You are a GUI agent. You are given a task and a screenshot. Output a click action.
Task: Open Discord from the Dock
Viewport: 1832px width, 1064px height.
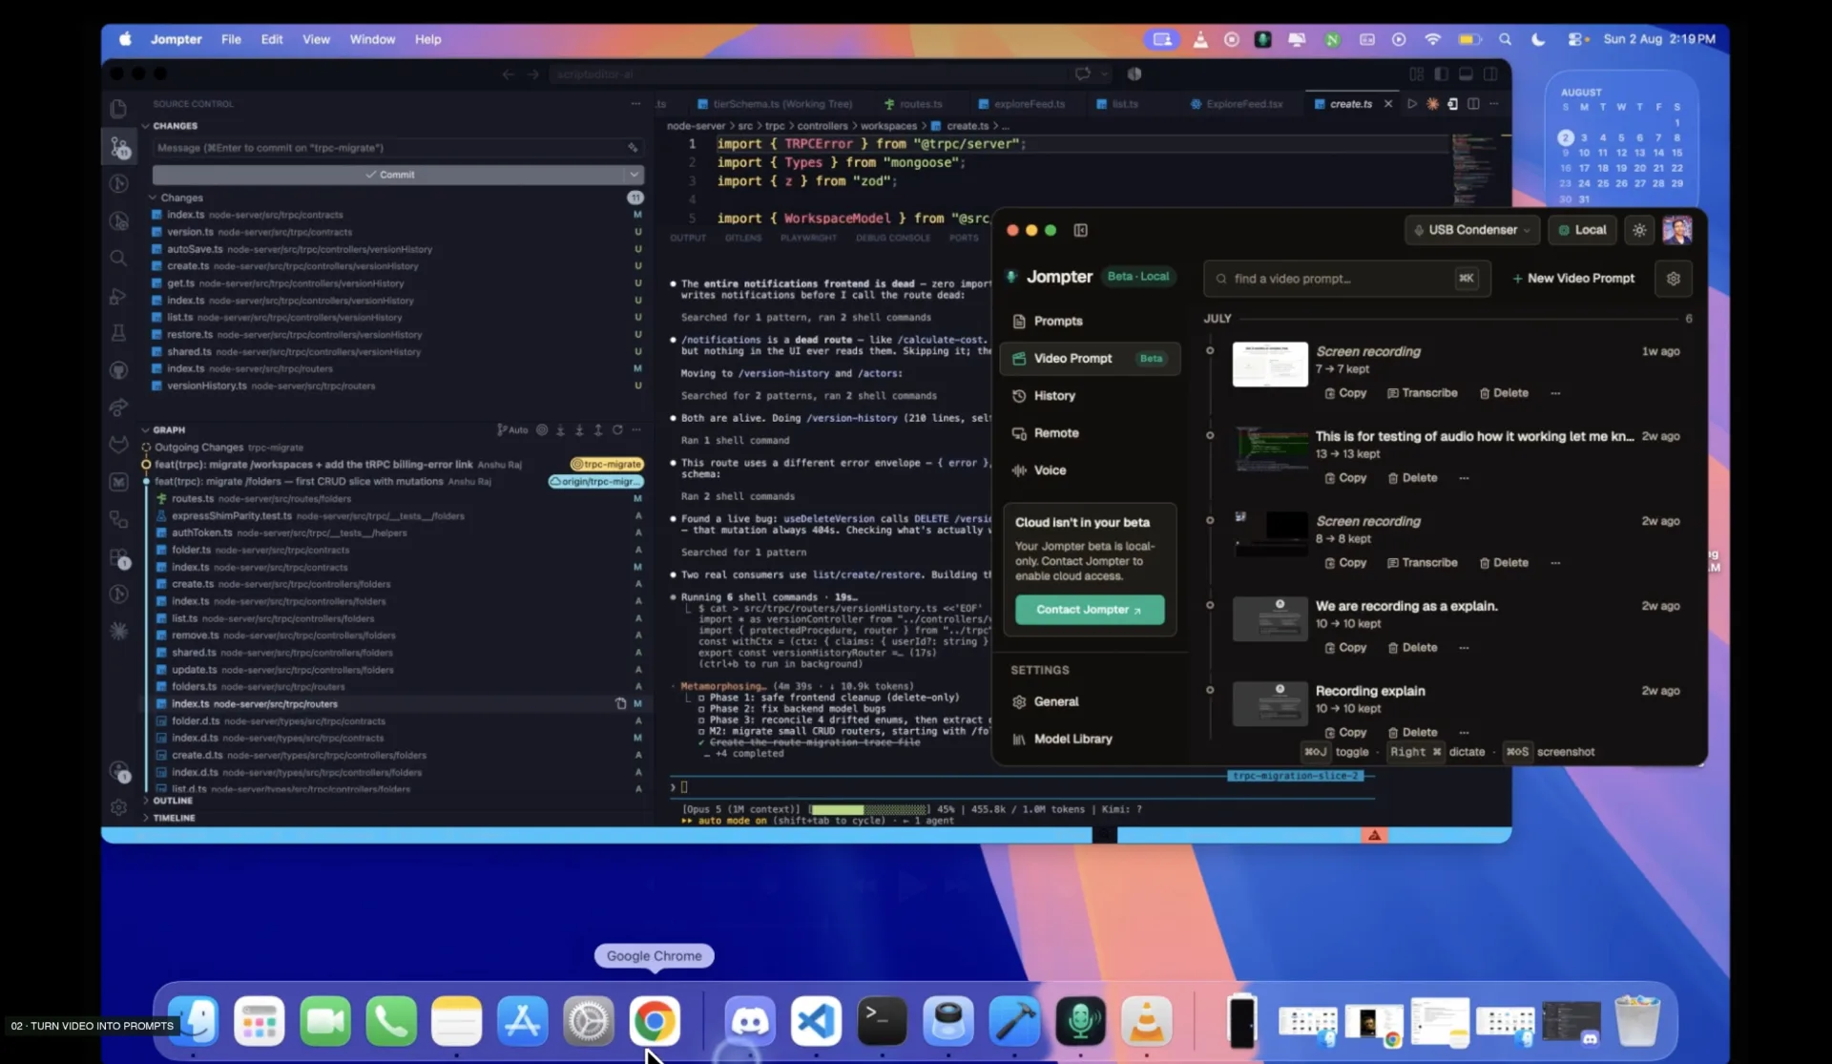(x=750, y=1021)
